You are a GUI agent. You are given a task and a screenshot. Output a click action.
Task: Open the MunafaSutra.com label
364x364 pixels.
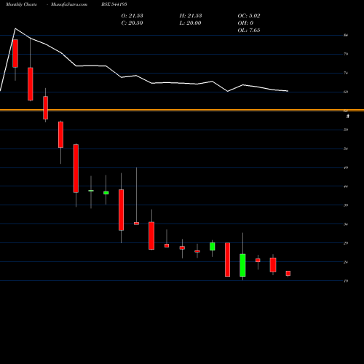(x=69, y=4)
